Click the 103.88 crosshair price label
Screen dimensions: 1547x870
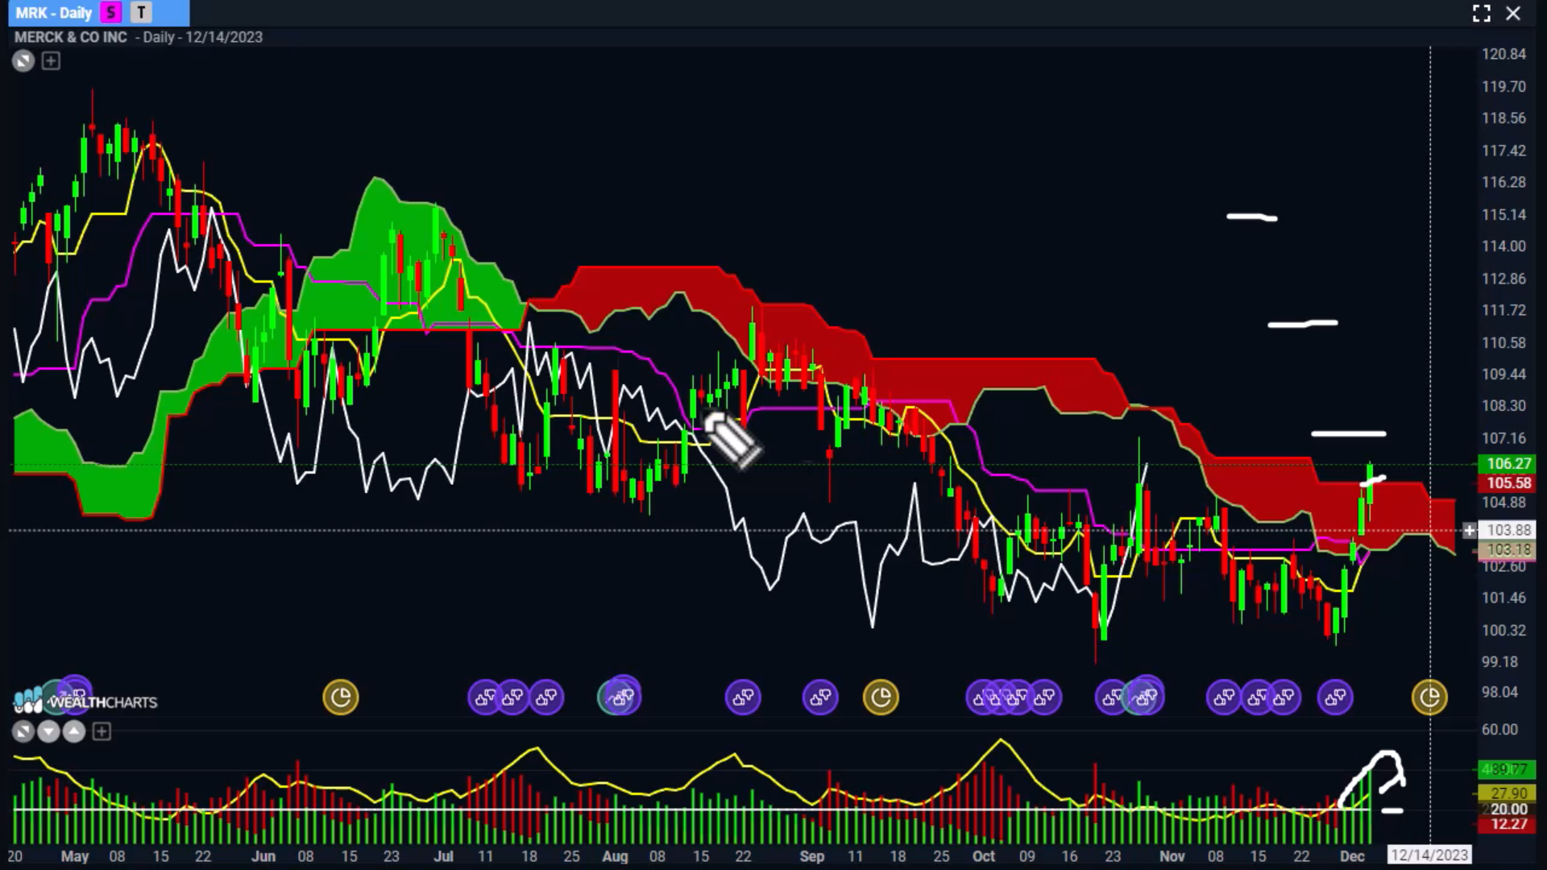[x=1508, y=530]
